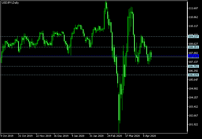Click the 101.922 price axis value

click(x=193, y=124)
